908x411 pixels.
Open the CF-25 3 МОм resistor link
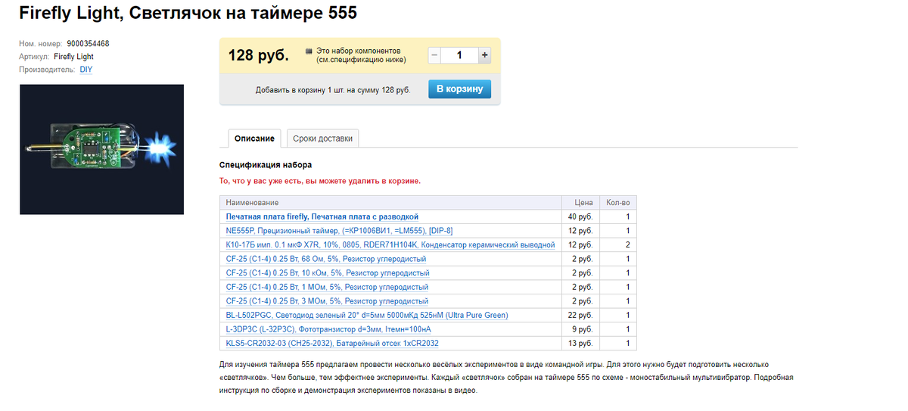click(327, 301)
